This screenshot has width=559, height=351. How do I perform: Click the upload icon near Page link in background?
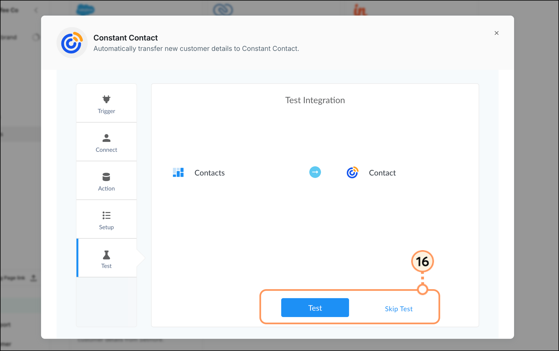tap(33, 278)
